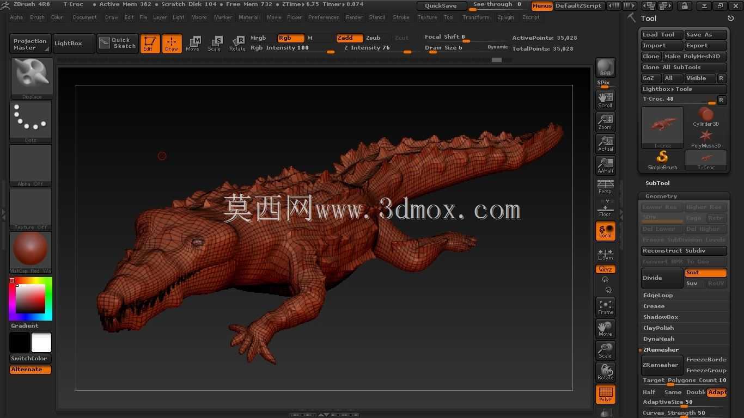744x418 pixels.
Task: Open the Transform menu
Action: (475, 17)
